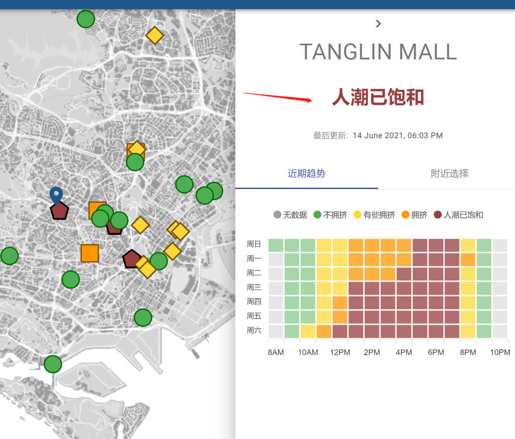
Task: Select the green circle marker near the southern waterfront
Action: (x=143, y=318)
